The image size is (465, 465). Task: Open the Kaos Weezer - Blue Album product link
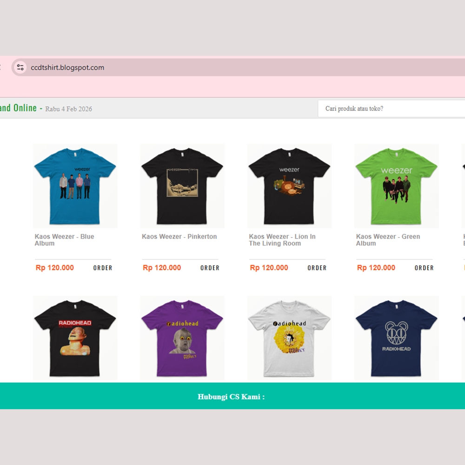click(64, 240)
